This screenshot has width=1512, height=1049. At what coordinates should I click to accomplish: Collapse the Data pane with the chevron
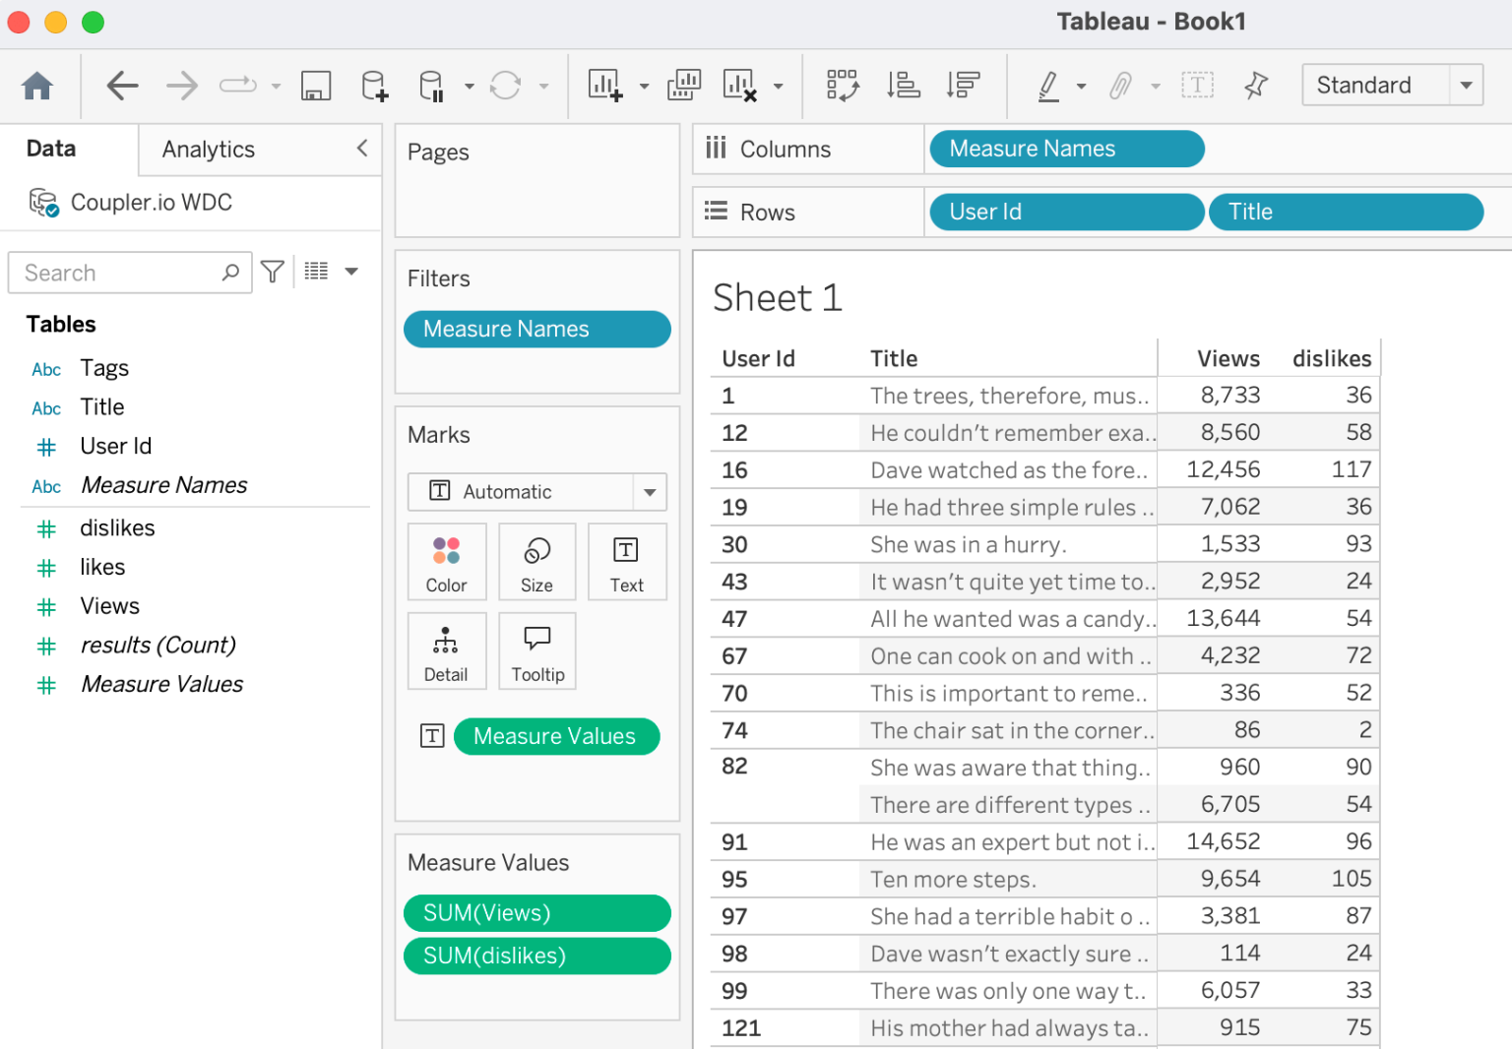[361, 149]
